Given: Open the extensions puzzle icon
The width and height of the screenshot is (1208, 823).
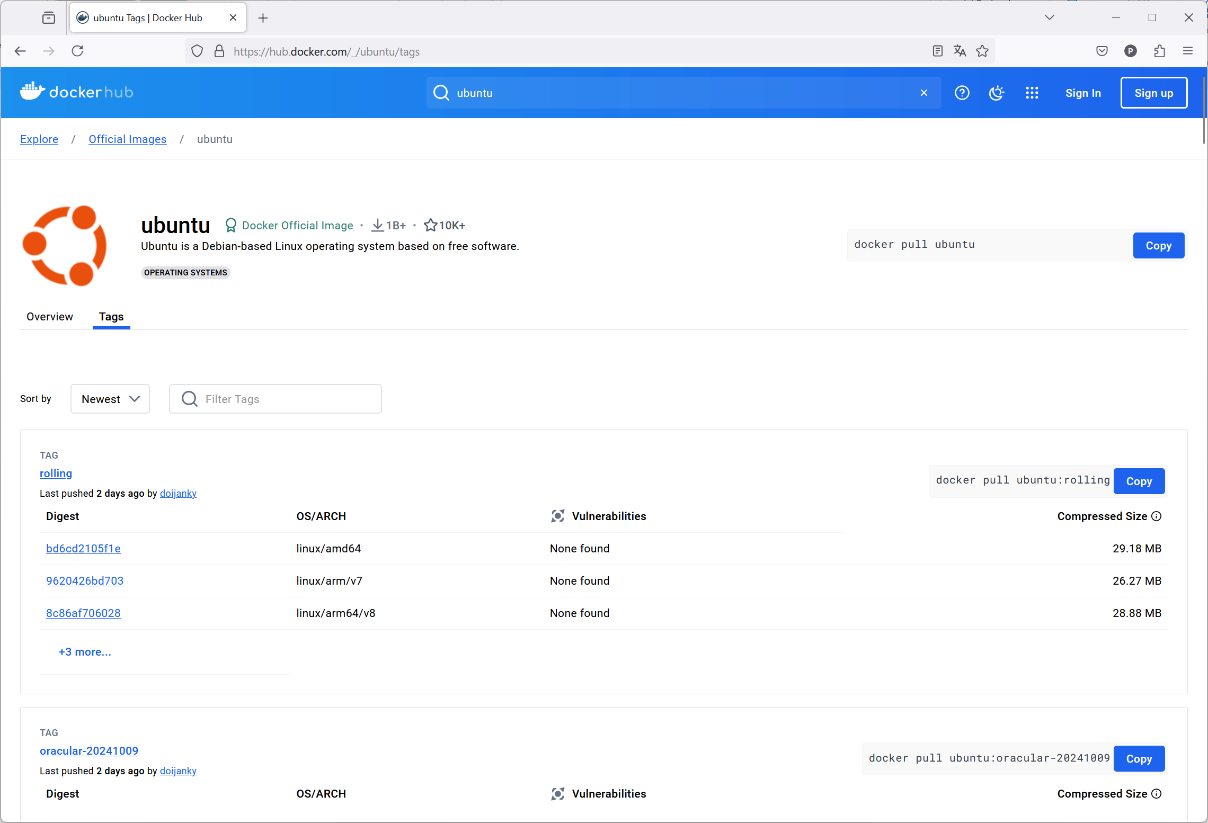Looking at the screenshot, I should [1159, 51].
